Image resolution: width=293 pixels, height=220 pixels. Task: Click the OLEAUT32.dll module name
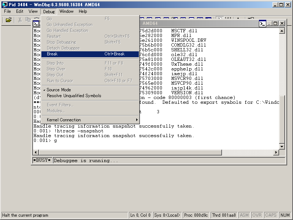[x=189, y=59]
